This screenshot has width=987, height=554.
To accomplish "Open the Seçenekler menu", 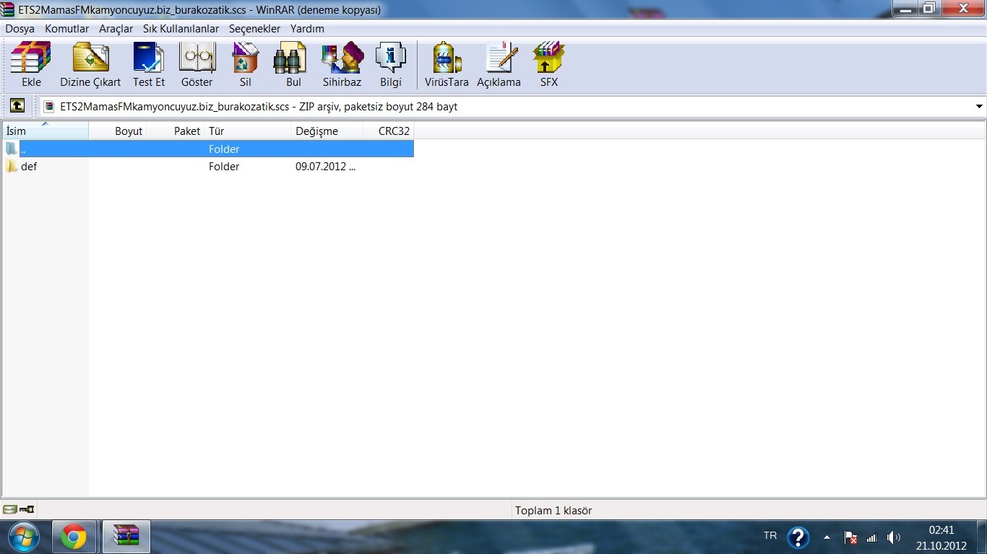I will 254,29.
